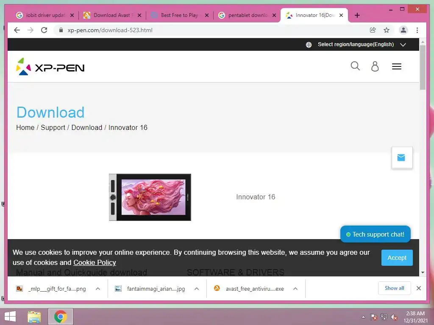Open Action Center flag icon

(x=374, y=317)
